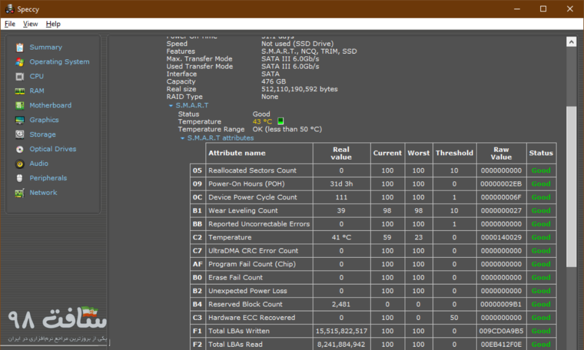Viewport: 584px width, 350px height.
Task: Click the Storage hard drive icon
Action: [20, 135]
